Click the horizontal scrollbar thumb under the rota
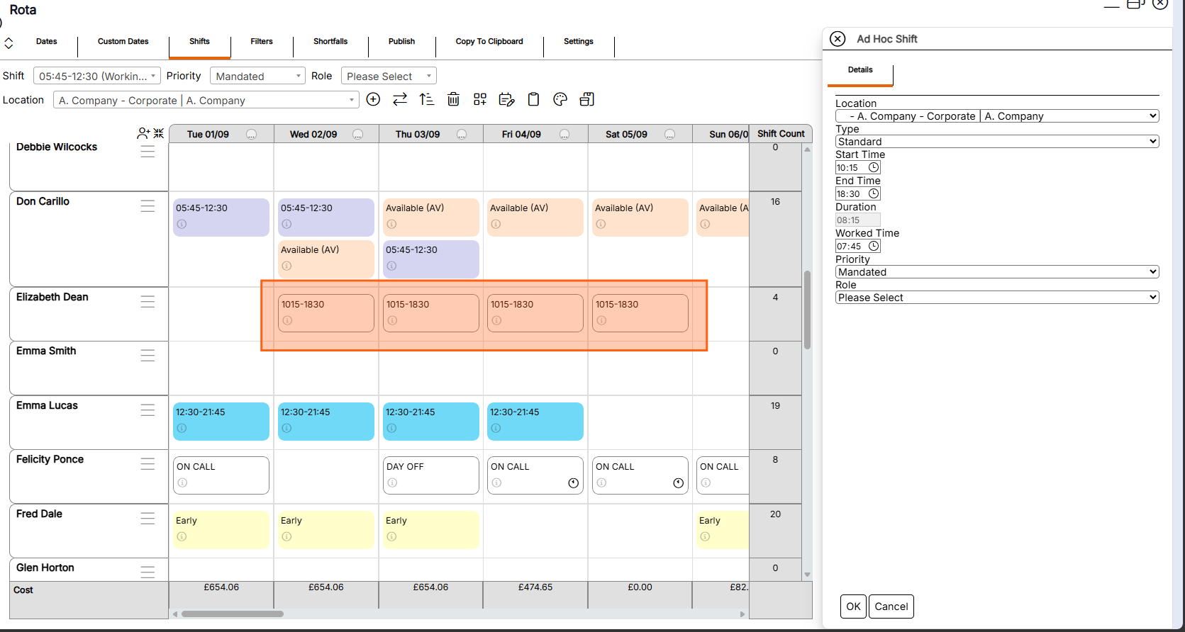1185x632 pixels. [x=233, y=614]
